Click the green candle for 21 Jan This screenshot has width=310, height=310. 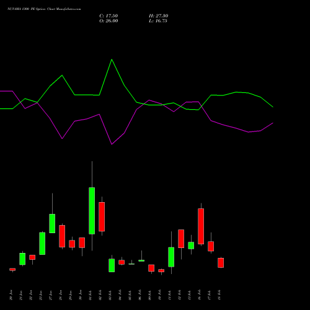[22, 259]
